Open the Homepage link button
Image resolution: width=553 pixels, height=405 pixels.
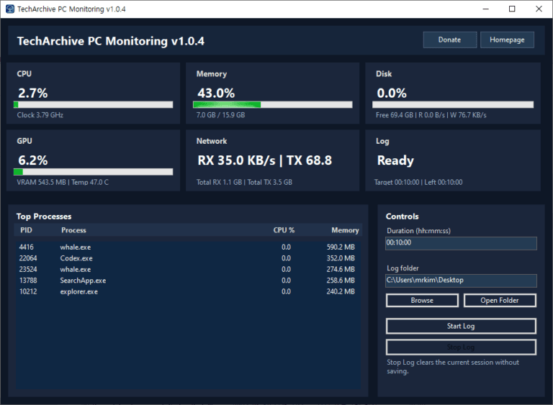tap(507, 40)
